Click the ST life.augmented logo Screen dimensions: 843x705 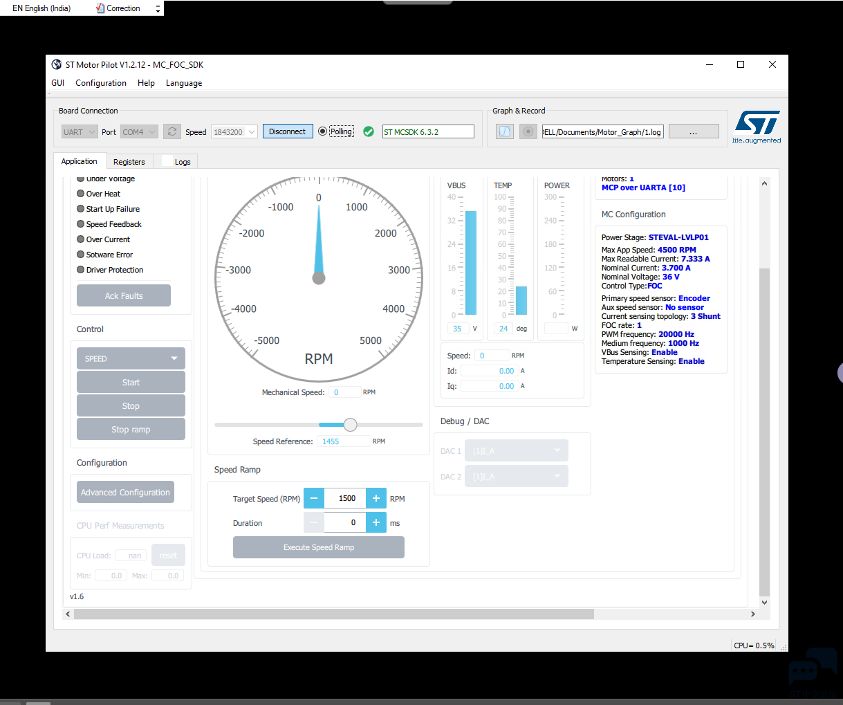click(757, 127)
